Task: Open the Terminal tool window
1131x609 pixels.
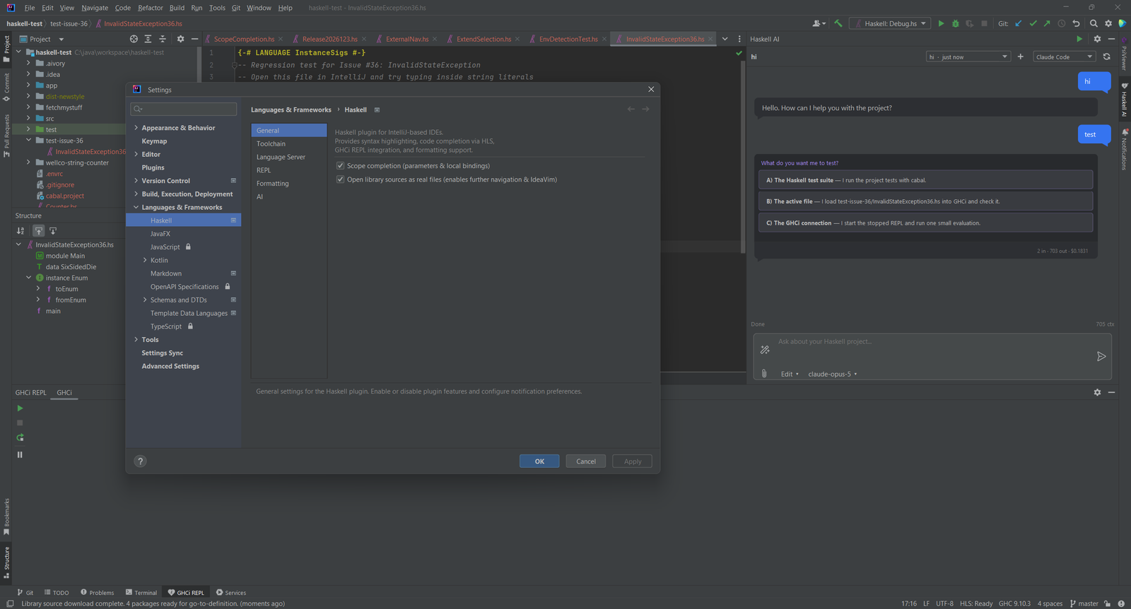Action: click(x=141, y=593)
